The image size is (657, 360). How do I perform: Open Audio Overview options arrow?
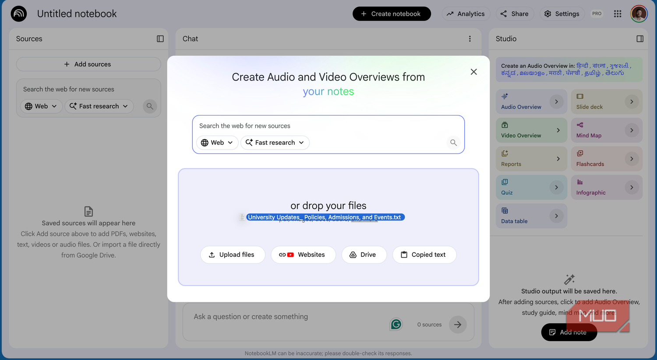556,101
